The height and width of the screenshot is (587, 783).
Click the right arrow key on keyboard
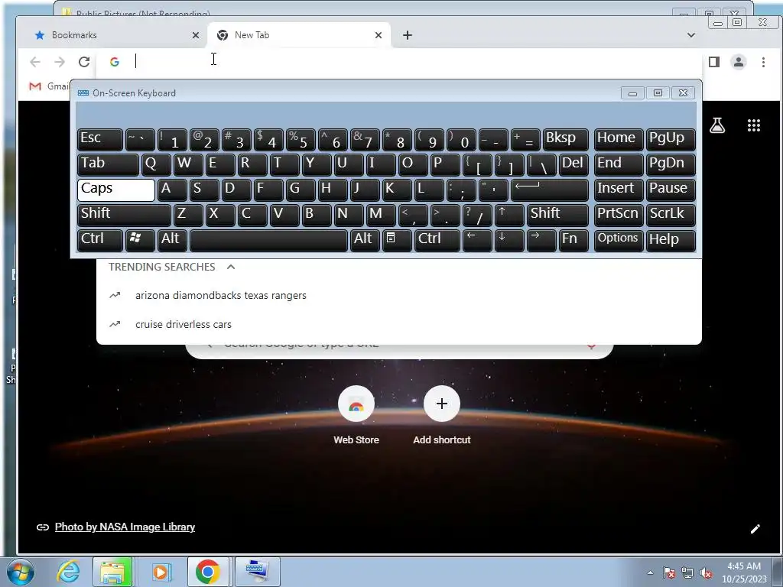541,240
